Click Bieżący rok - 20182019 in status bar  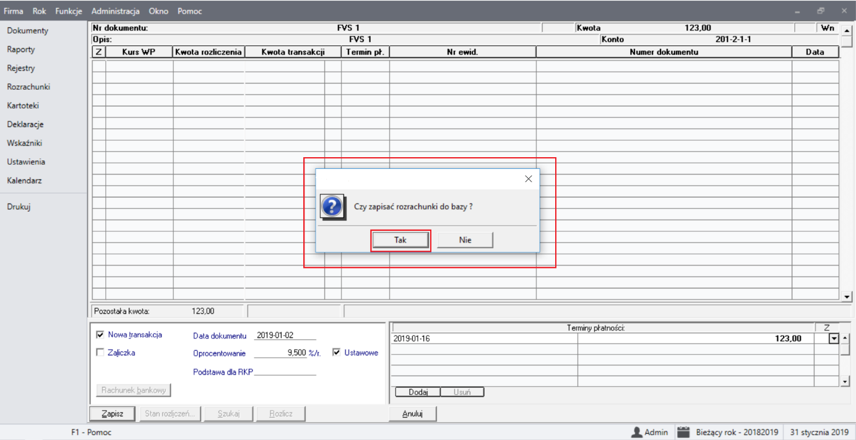pos(737,432)
